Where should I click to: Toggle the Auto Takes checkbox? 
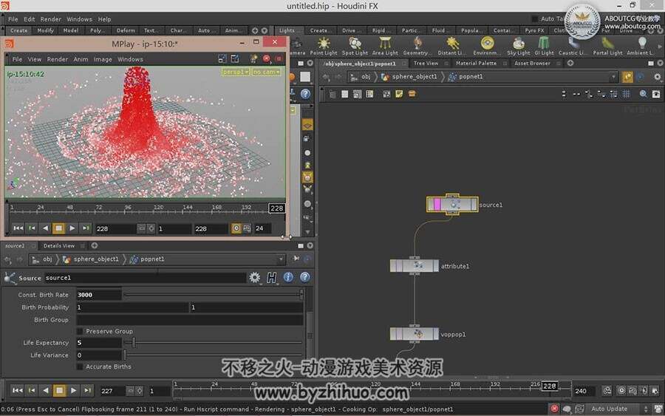click(535, 18)
